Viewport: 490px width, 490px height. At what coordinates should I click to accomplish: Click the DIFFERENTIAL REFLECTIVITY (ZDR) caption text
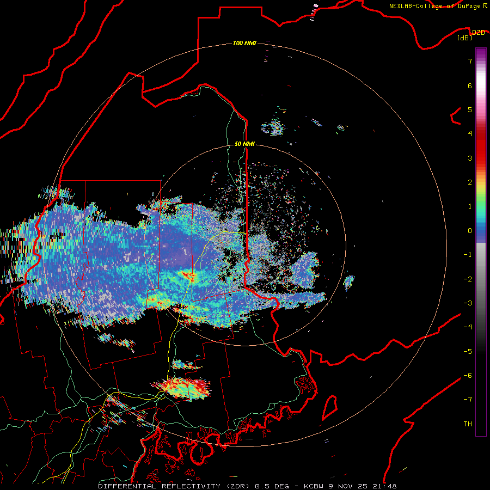[174, 486]
